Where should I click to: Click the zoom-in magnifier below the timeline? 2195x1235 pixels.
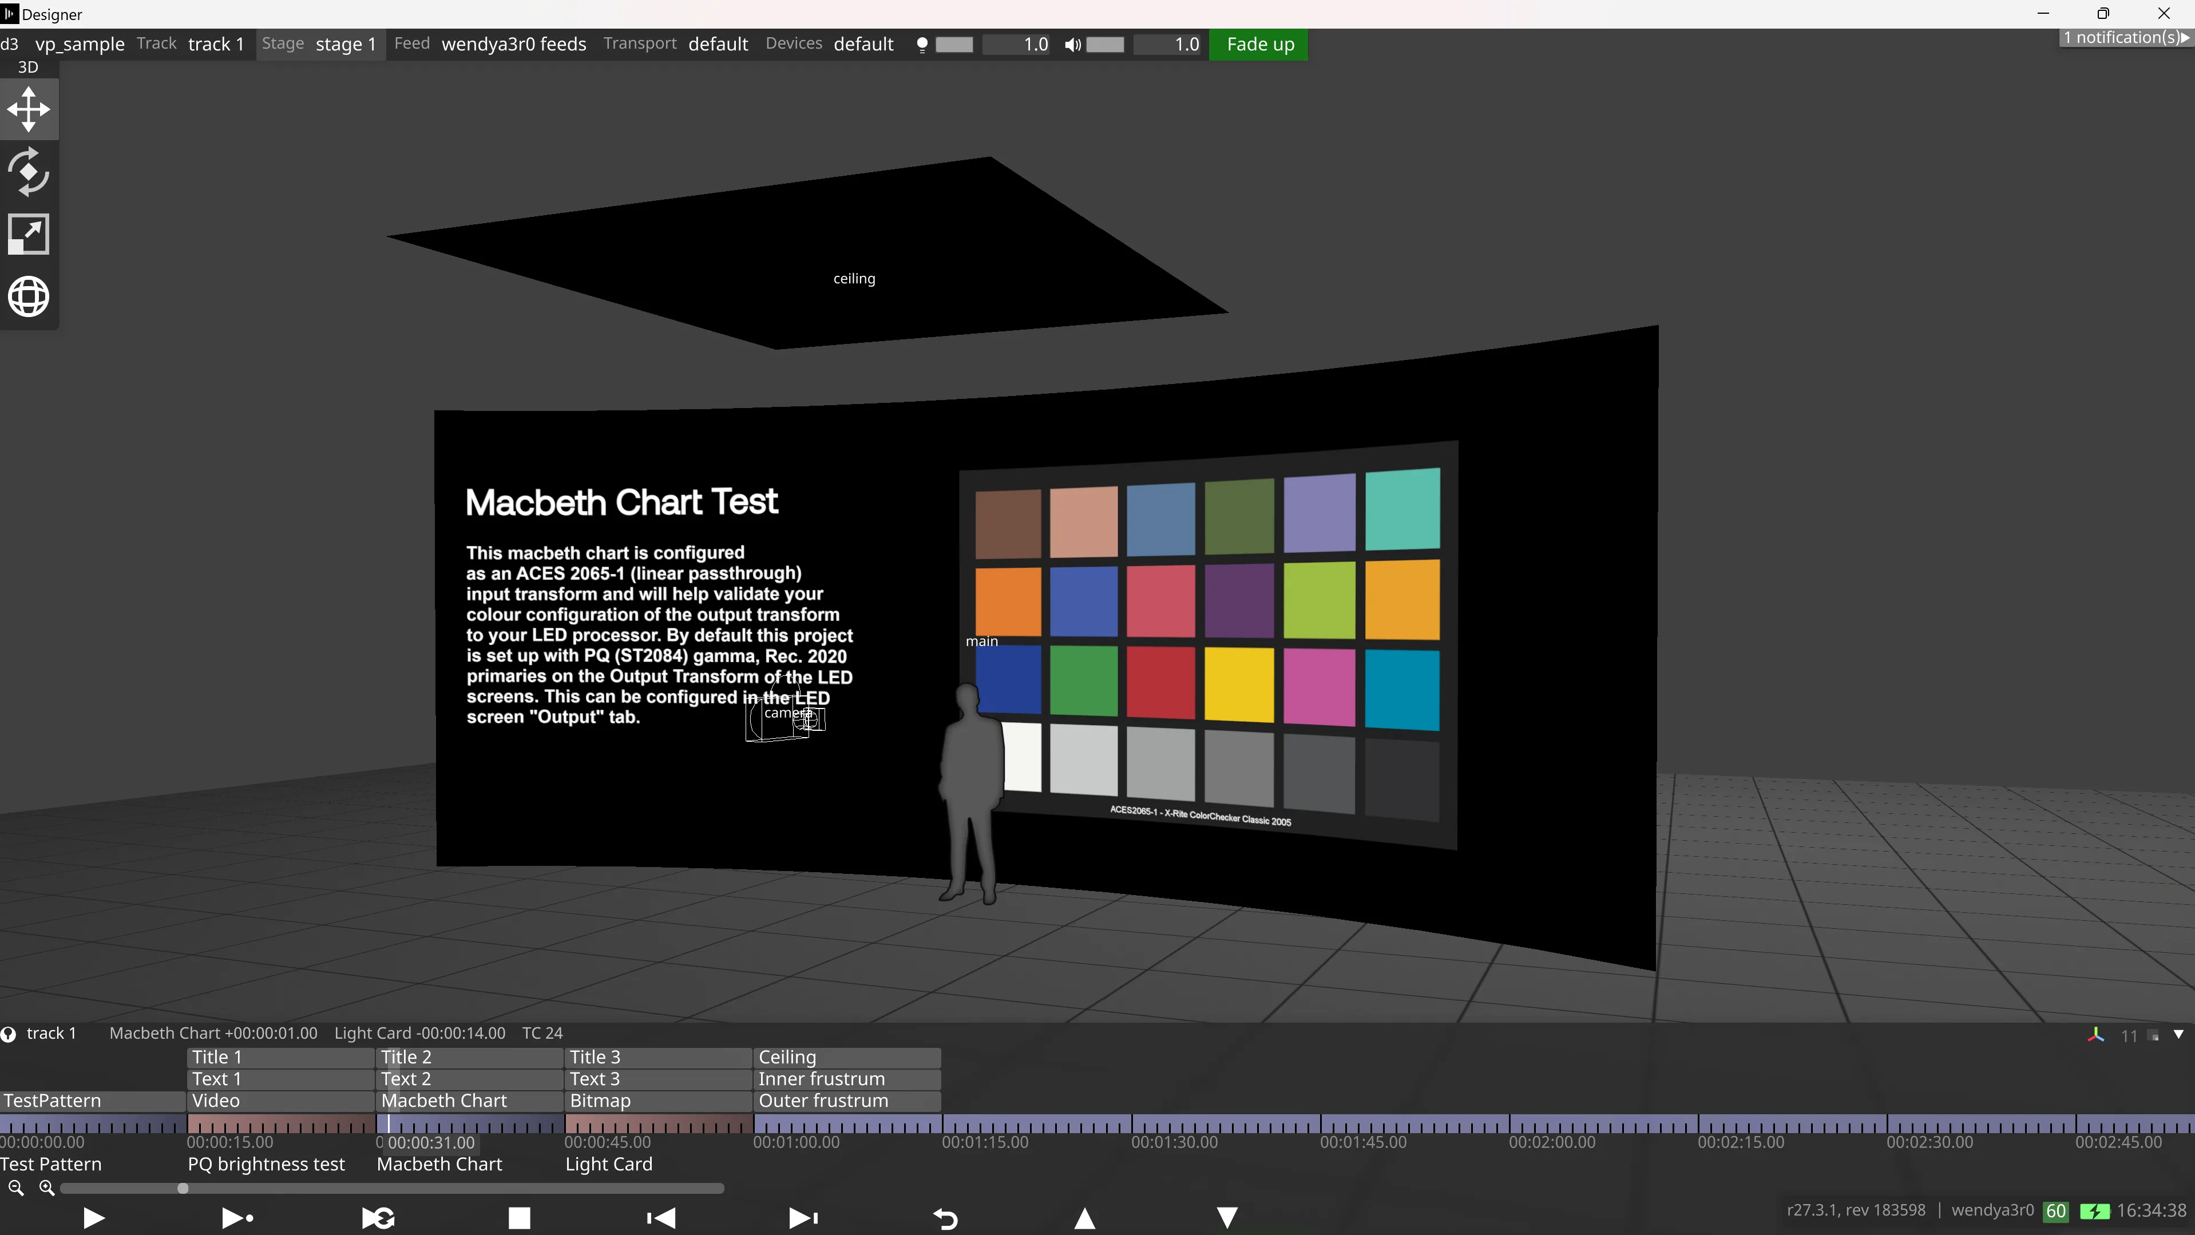point(47,1188)
